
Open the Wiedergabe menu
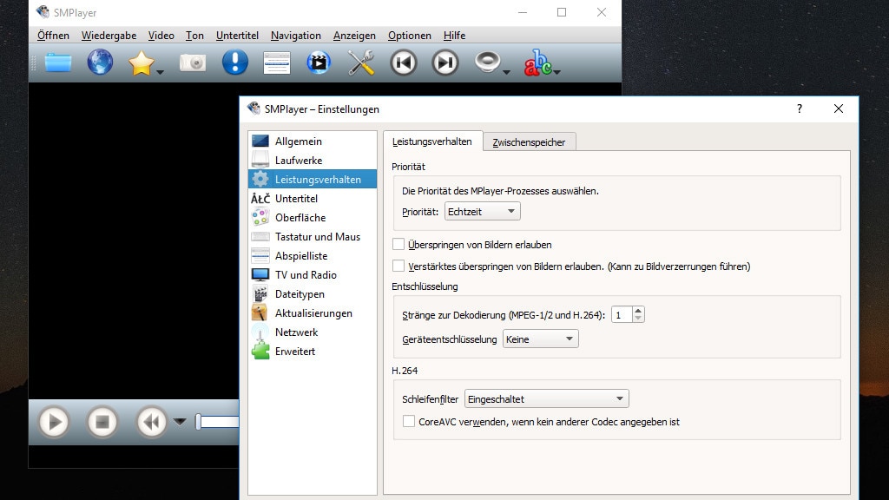(109, 35)
